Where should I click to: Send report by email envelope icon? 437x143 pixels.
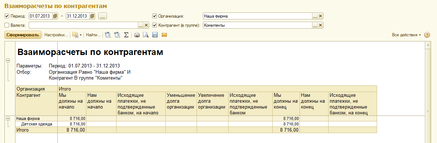coord(164,35)
